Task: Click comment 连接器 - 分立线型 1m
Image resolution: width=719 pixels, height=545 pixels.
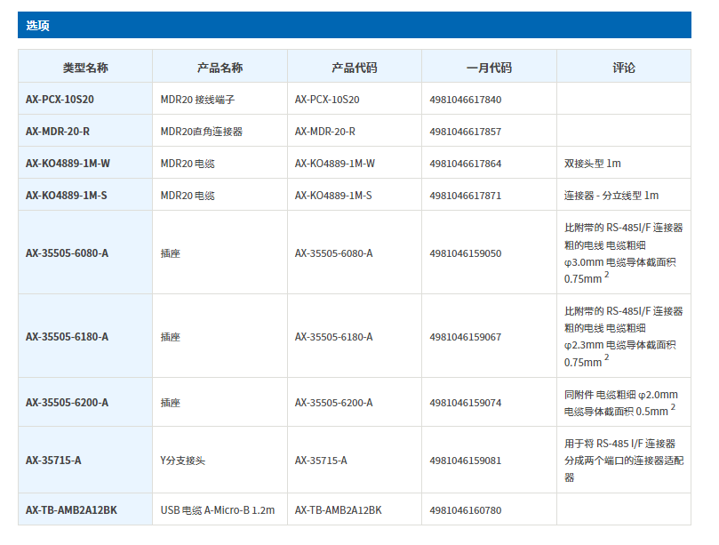Action: click(611, 196)
